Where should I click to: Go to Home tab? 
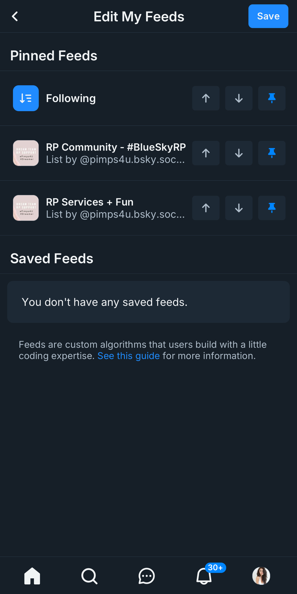(x=32, y=576)
